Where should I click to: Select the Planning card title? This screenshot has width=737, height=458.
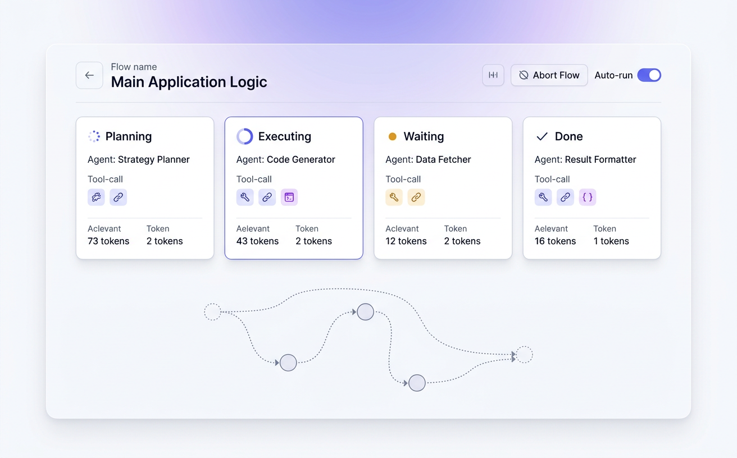(129, 136)
